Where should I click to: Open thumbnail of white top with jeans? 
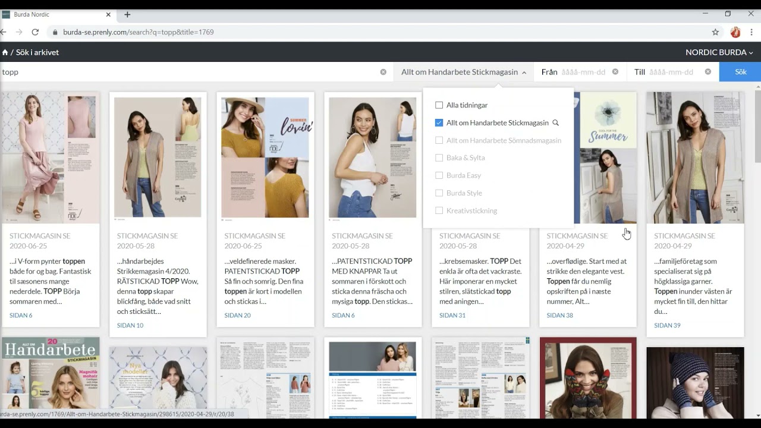pos(373,157)
